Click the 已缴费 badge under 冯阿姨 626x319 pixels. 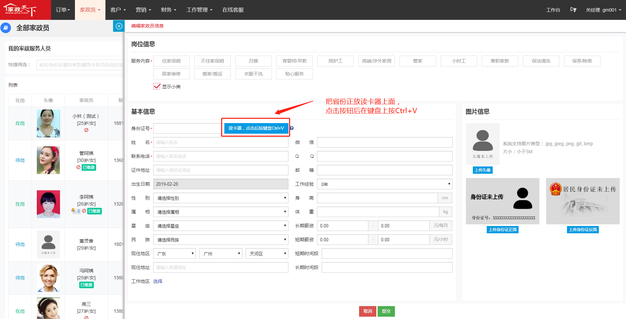tap(87, 285)
